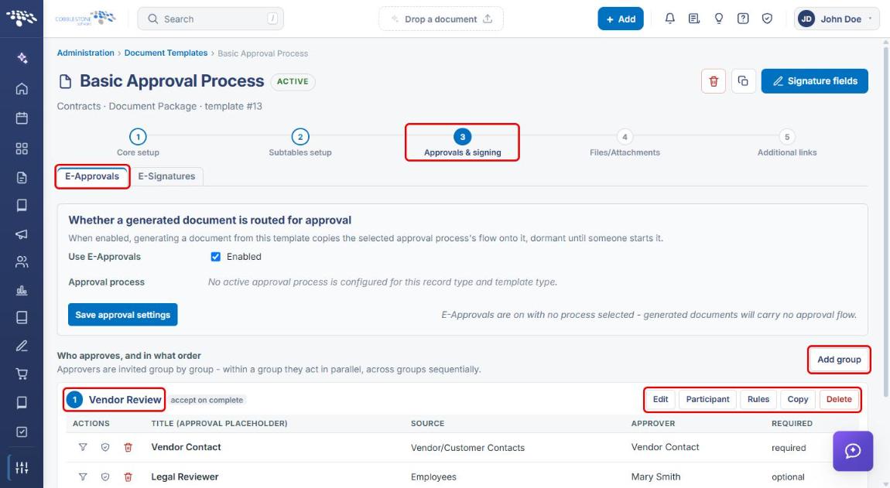Open the sliders administration icon in sidebar
The image size is (890, 488).
(22, 468)
